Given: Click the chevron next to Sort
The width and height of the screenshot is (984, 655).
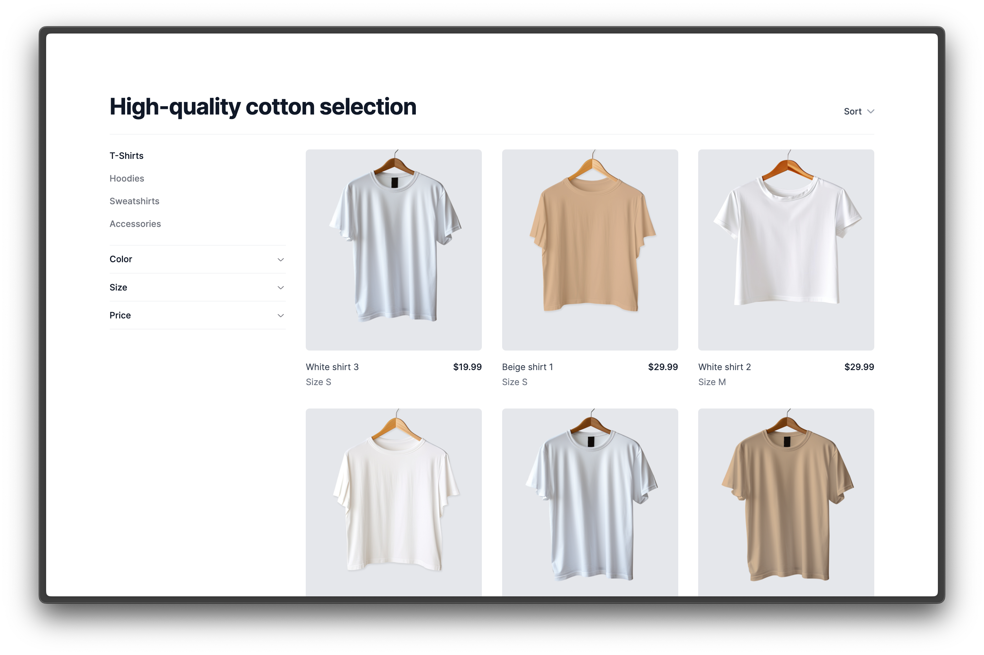Looking at the screenshot, I should pyautogui.click(x=870, y=111).
